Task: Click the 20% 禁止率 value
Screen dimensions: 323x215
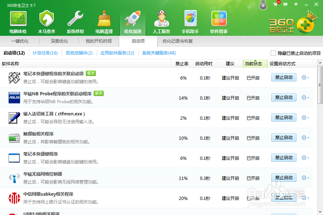Action: point(183,198)
